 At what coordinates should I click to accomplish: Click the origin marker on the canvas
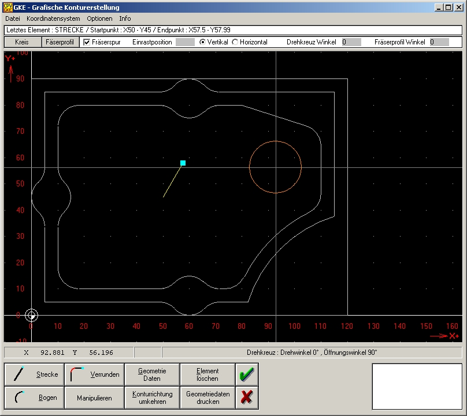point(32,315)
